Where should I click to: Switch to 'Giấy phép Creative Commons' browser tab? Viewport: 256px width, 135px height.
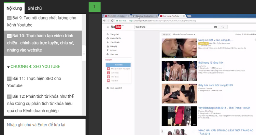[144, 16]
